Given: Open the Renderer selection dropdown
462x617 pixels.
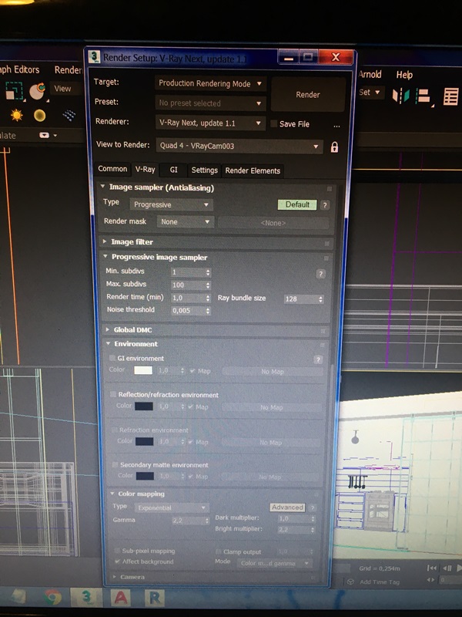Looking at the screenshot, I should [210, 123].
